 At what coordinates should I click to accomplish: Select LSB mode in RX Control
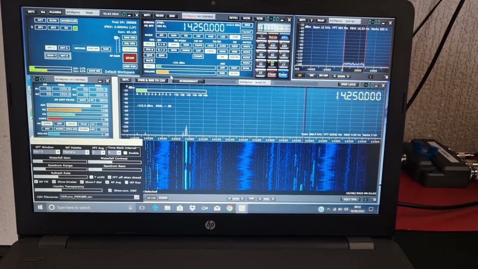(223, 37)
